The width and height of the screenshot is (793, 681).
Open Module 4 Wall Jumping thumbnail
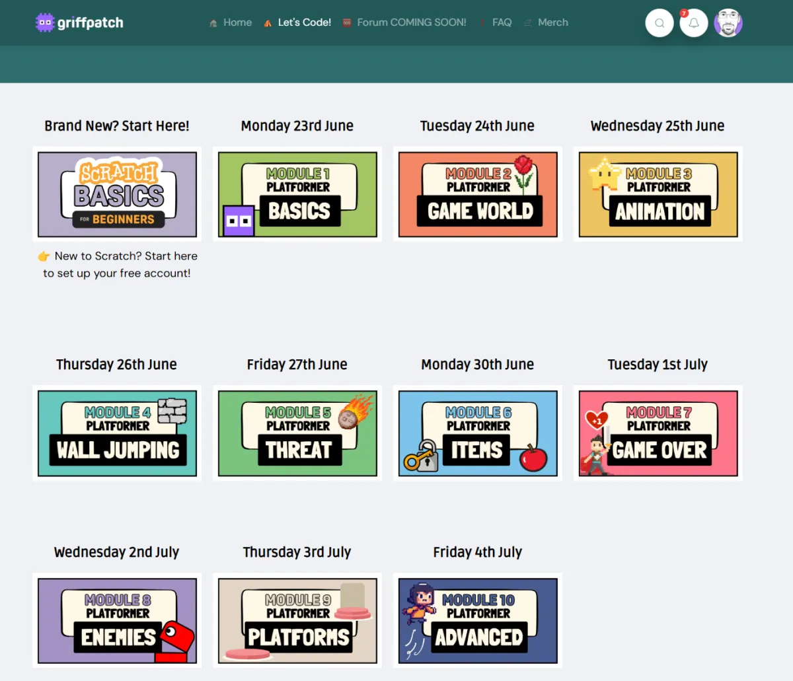[117, 433]
